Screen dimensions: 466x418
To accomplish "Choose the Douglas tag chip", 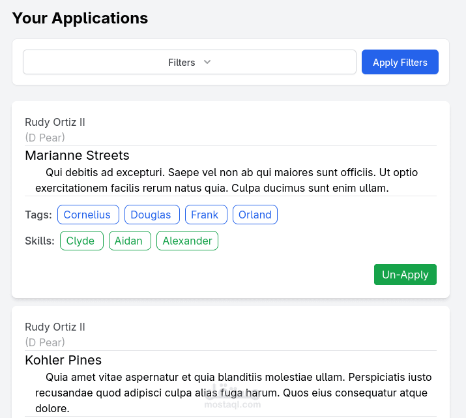I will click(151, 215).
